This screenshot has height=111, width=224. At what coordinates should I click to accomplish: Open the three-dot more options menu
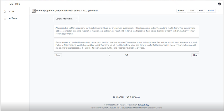tap(219, 10)
